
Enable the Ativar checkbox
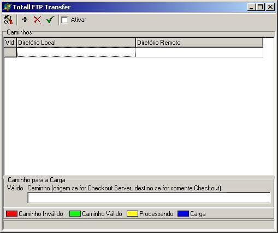click(64, 20)
